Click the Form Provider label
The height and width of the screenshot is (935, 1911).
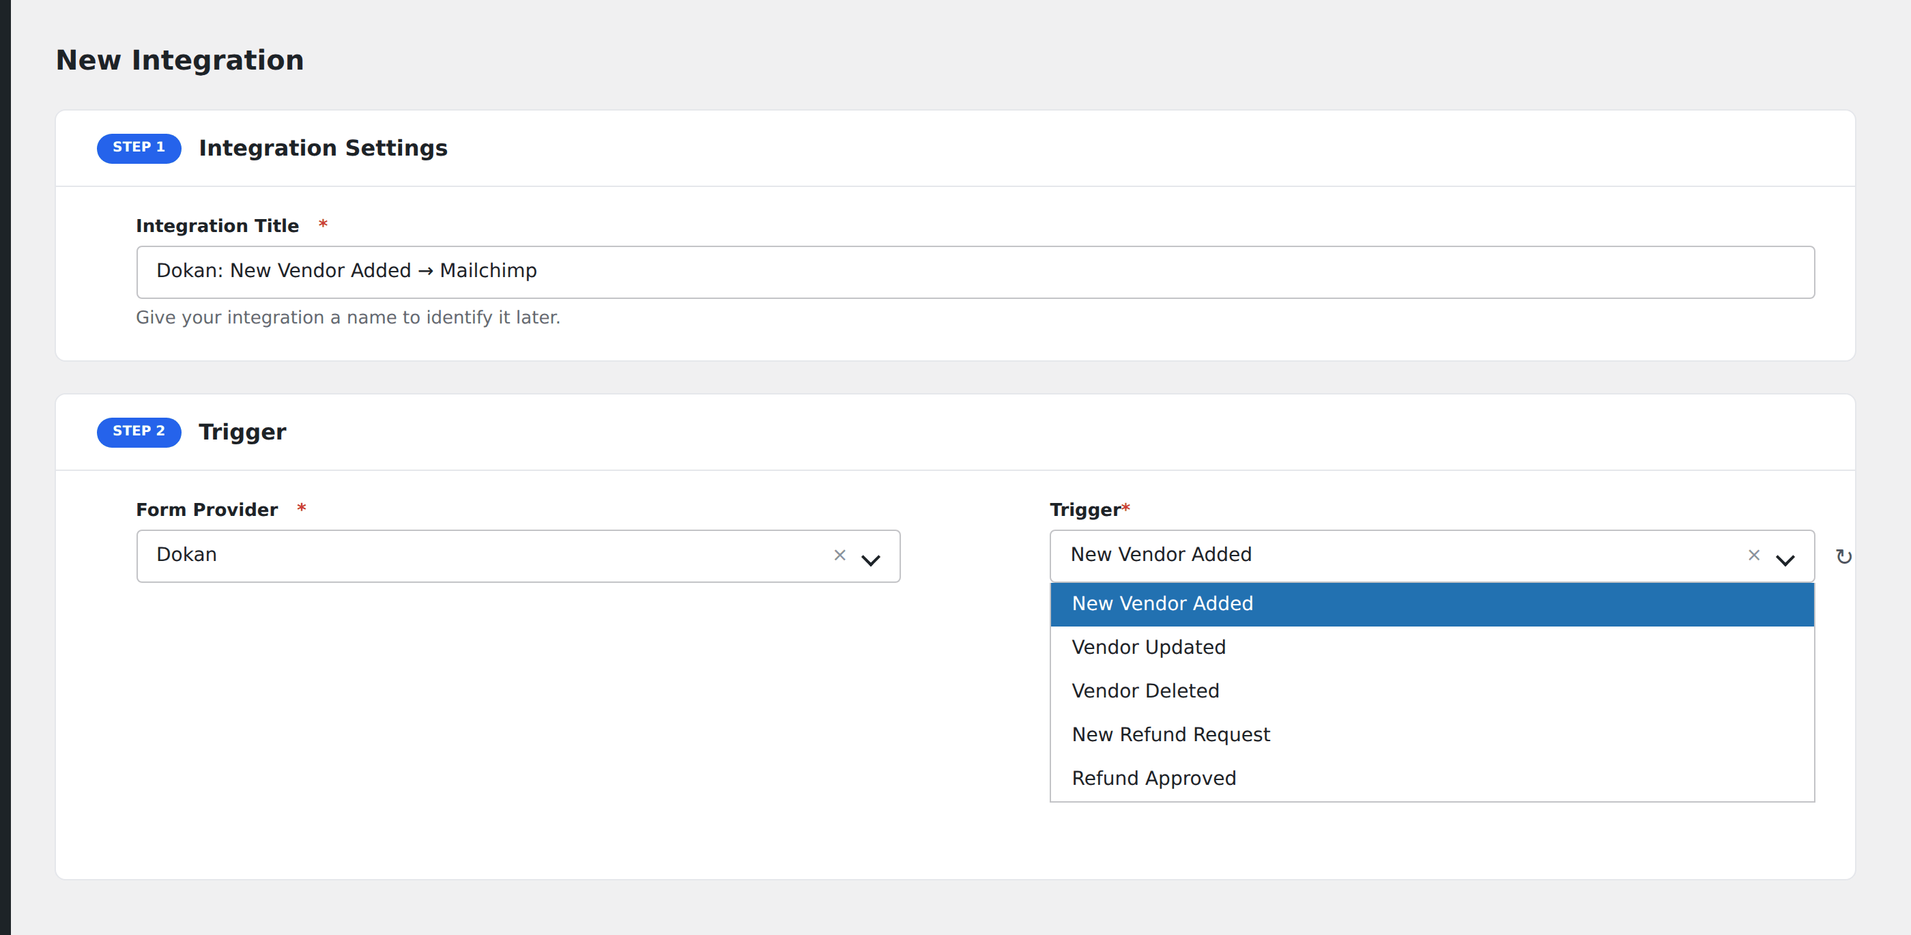[x=206, y=510]
